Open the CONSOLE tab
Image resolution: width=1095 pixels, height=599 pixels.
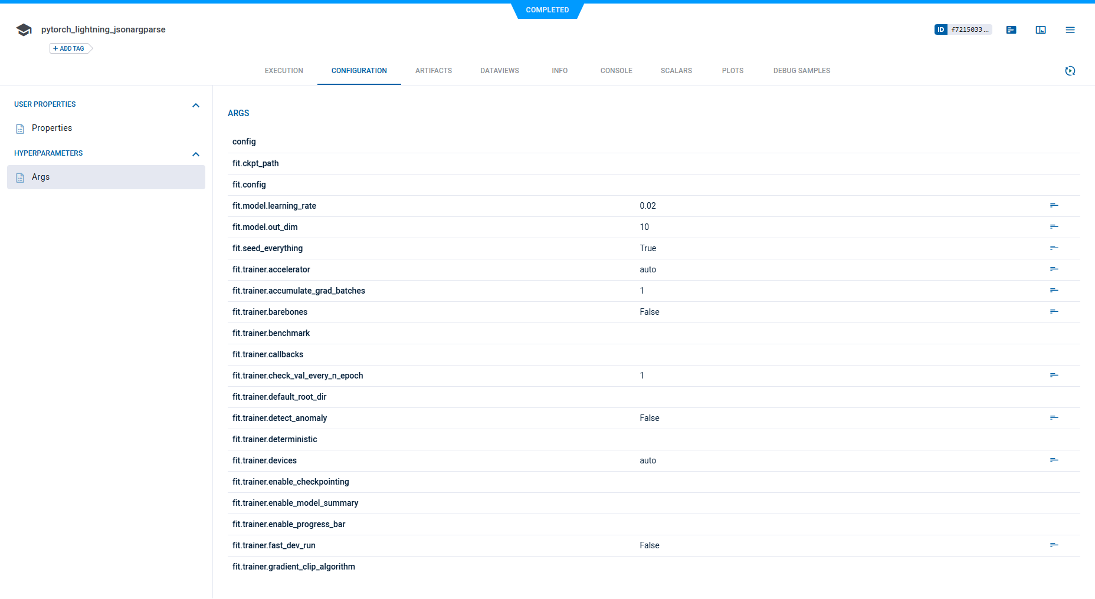(x=616, y=70)
